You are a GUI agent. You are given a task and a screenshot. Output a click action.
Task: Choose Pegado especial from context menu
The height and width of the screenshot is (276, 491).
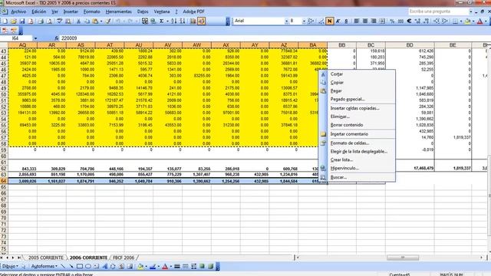pos(357,99)
